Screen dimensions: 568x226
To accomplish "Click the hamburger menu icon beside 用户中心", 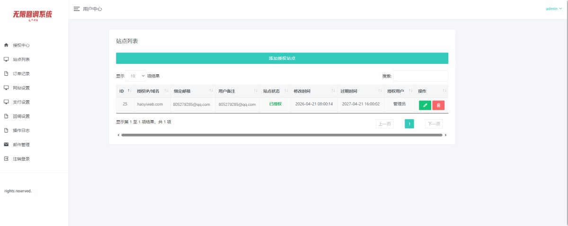I will pyautogui.click(x=77, y=9).
